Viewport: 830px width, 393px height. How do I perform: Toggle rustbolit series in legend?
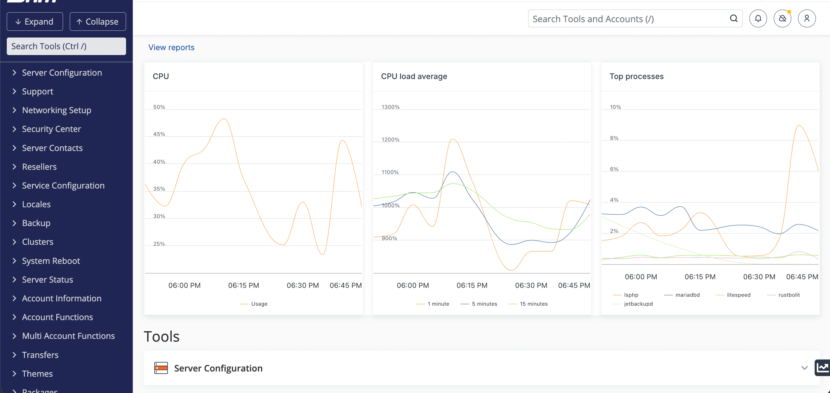click(783, 295)
